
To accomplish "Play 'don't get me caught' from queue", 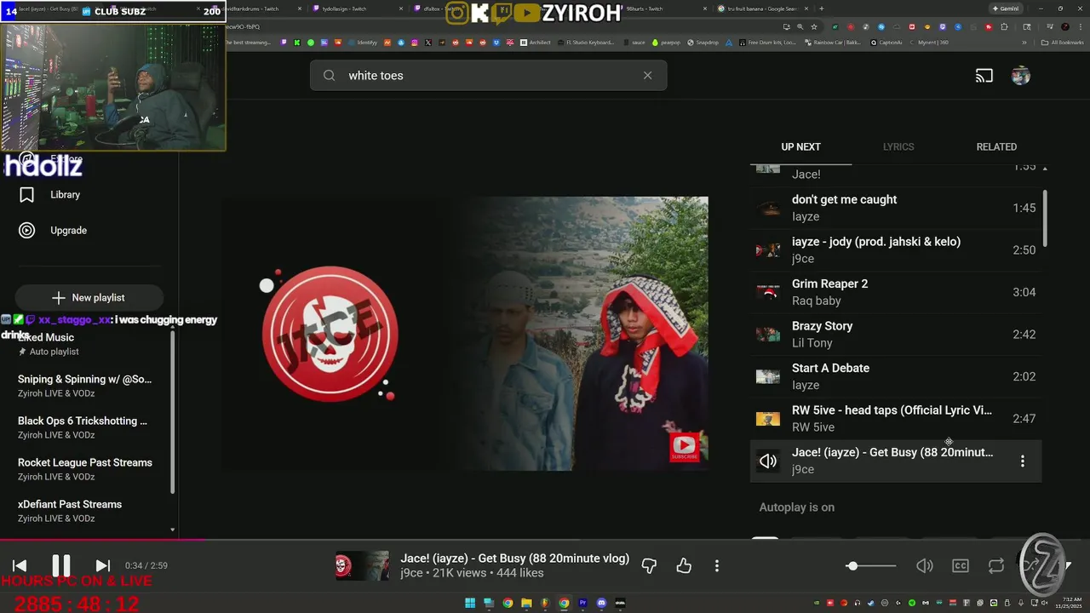I will pos(896,208).
